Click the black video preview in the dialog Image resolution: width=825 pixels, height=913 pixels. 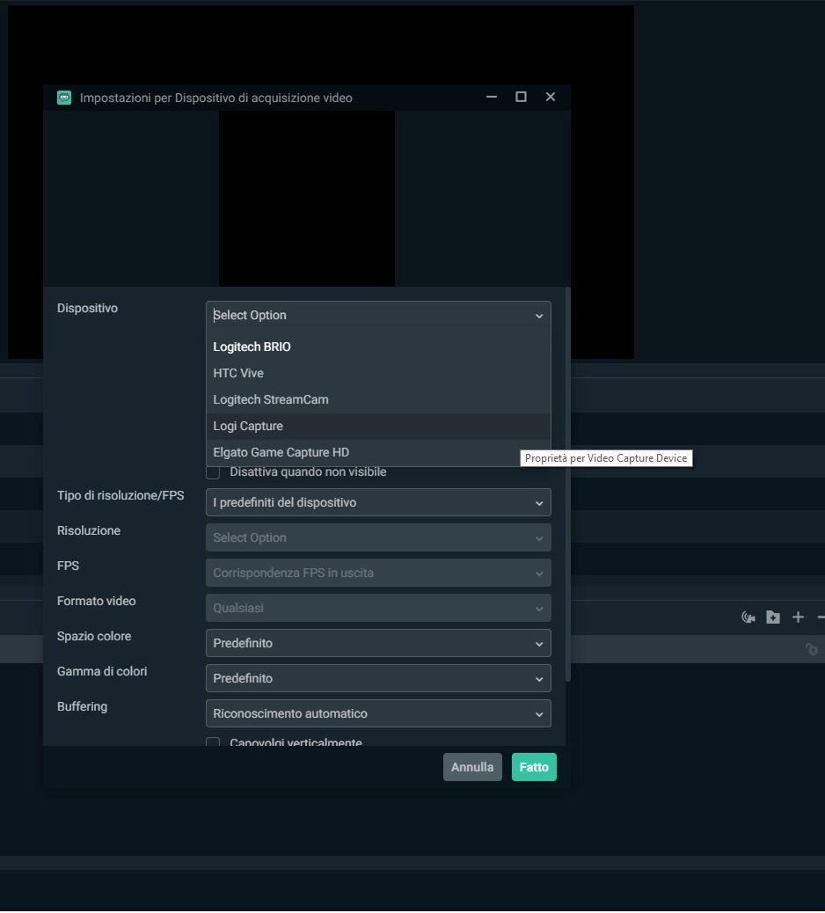(307, 199)
